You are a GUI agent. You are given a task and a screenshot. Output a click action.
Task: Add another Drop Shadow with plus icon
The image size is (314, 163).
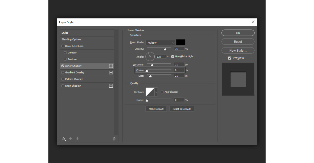pos(111,86)
